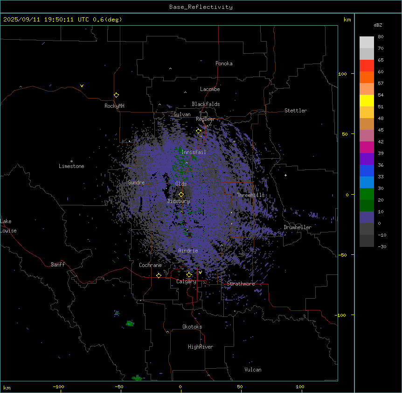Select the slate purple 10 dBZ legend swatch
The height and width of the screenshot is (393, 402).
pyautogui.click(x=367, y=218)
